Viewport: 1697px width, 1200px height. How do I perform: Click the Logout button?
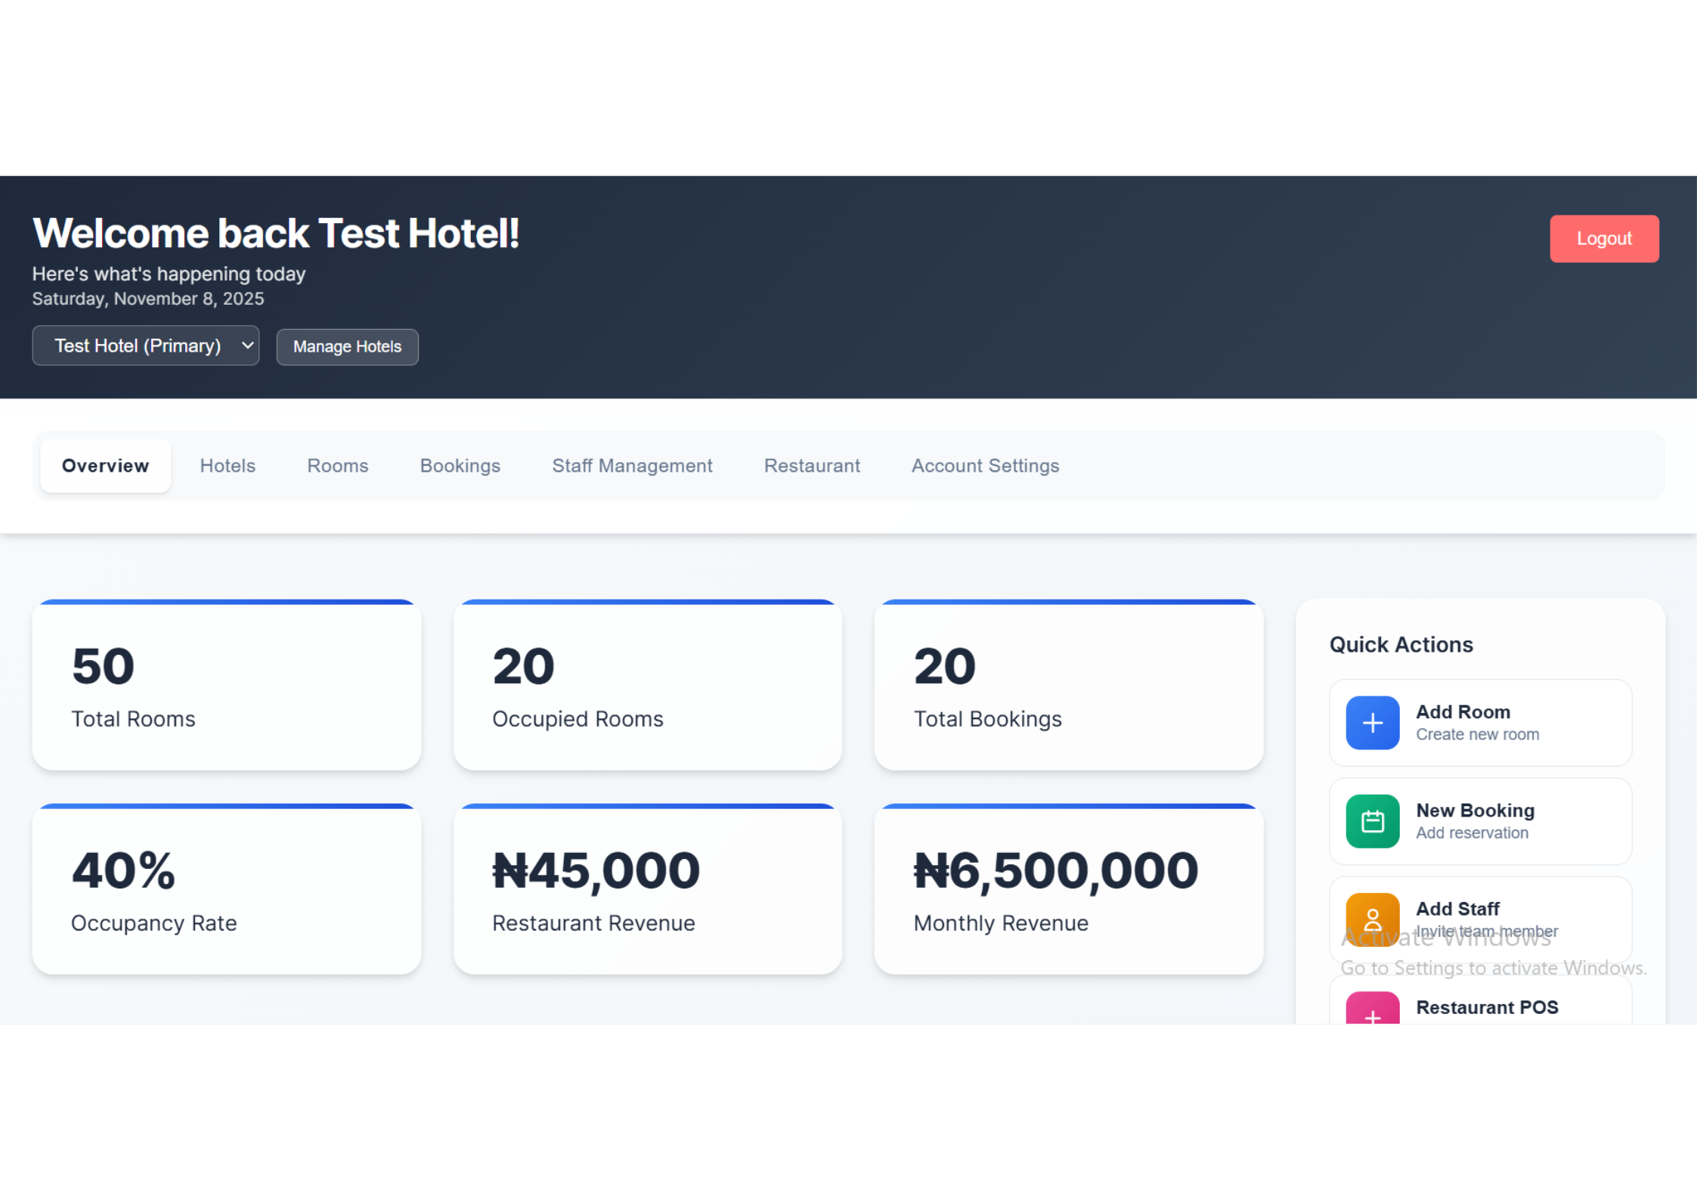[1604, 238]
